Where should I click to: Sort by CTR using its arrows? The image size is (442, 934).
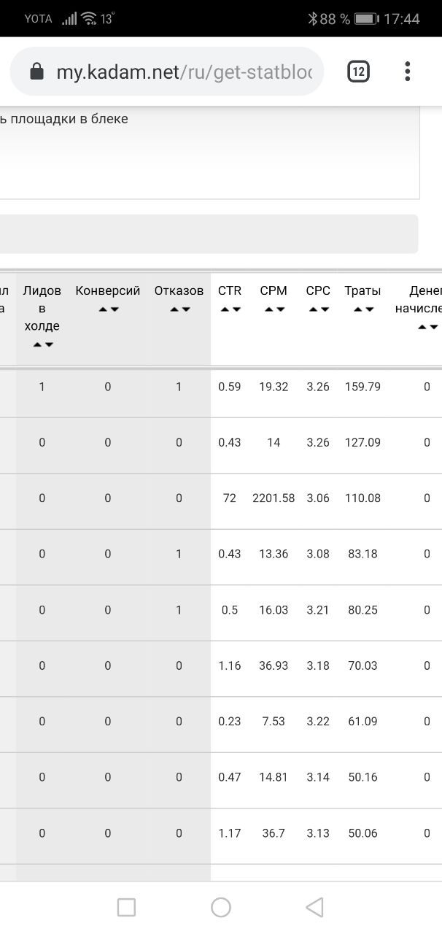(x=230, y=309)
